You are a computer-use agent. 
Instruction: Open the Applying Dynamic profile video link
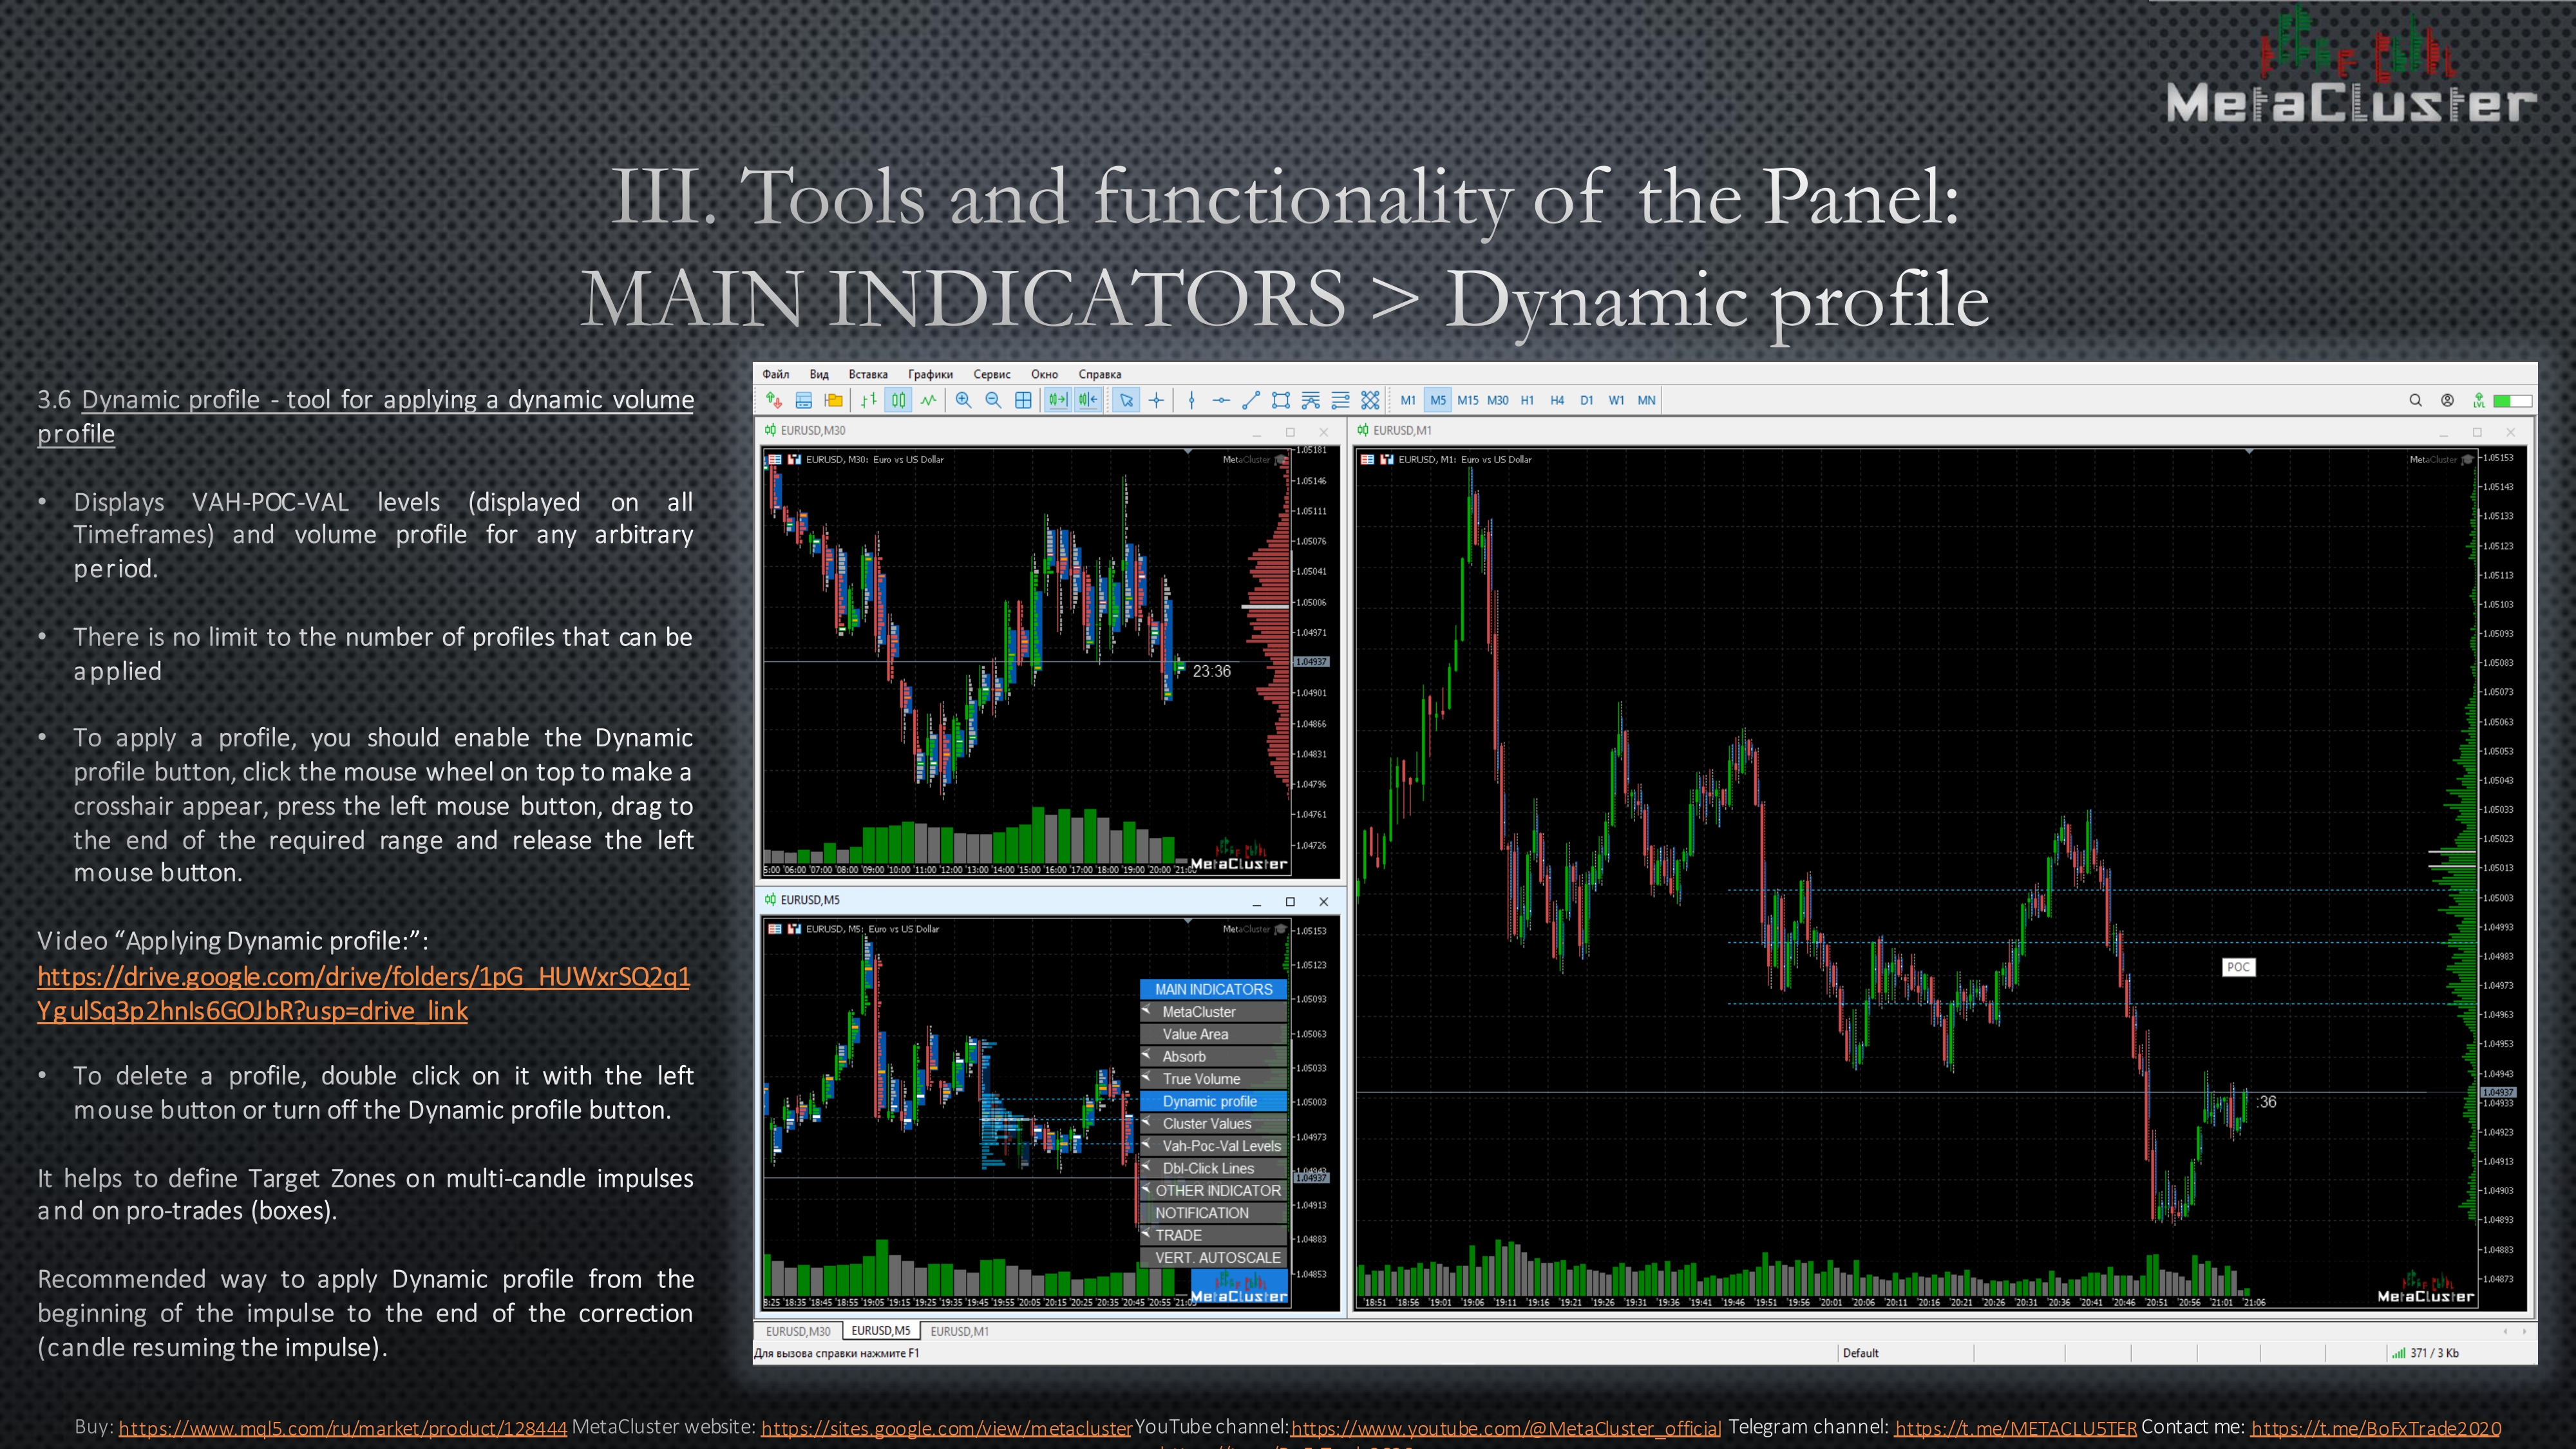coord(363,993)
